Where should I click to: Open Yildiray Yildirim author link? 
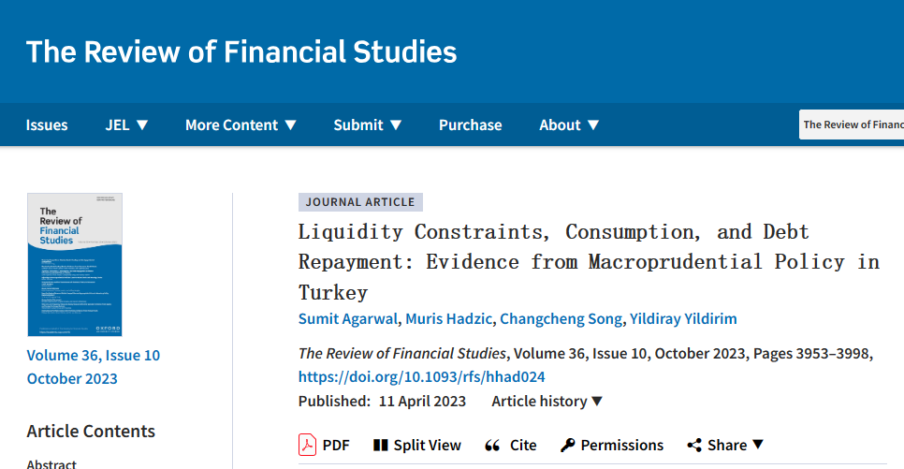tap(684, 319)
